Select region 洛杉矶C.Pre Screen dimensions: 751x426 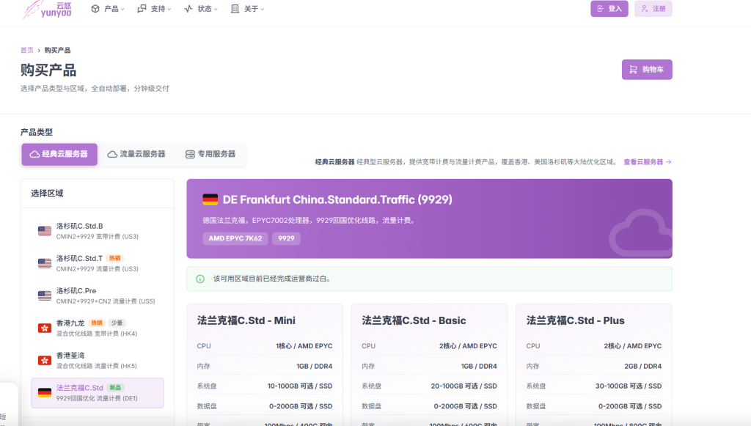(x=98, y=295)
